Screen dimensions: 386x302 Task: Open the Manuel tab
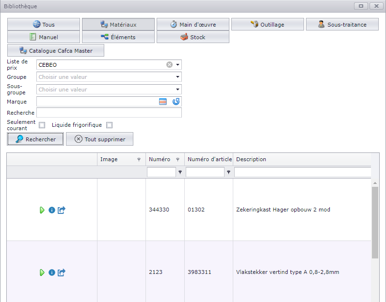point(44,37)
